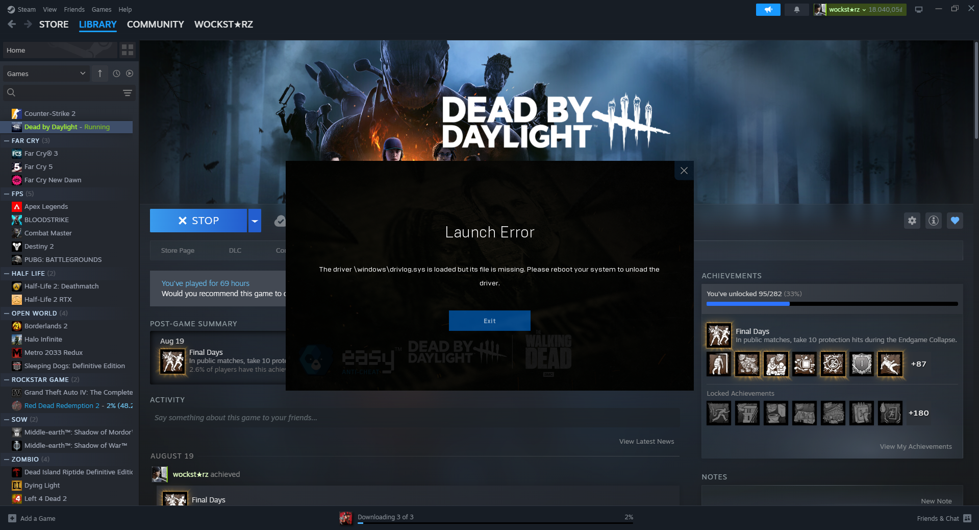Click the Big Picture mode monitor icon
Viewport: 979px width, 530px height.
pos(919,10)
